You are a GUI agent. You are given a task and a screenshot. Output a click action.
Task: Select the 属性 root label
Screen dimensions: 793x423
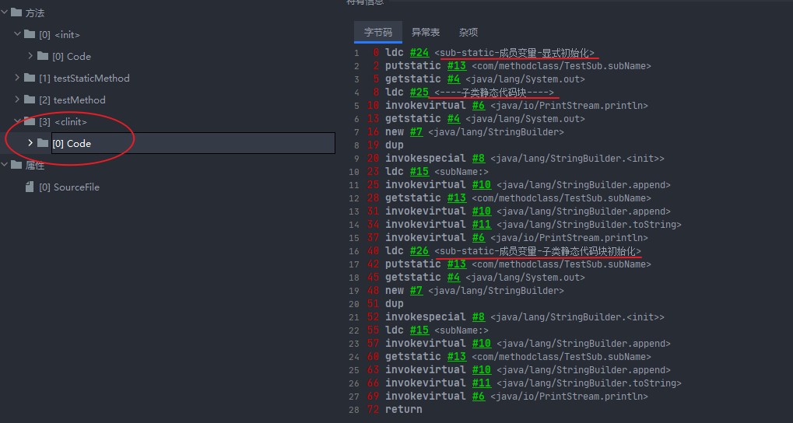point(35,166)
